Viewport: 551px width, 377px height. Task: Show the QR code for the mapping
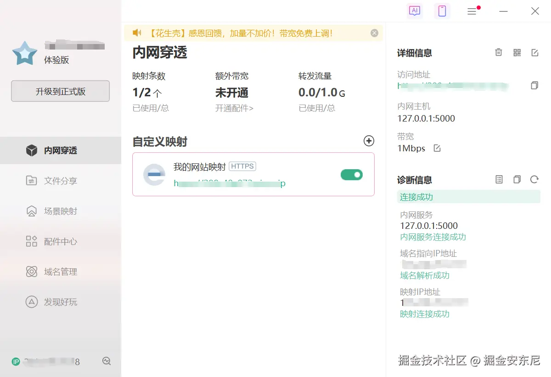[x=517, y=52]
